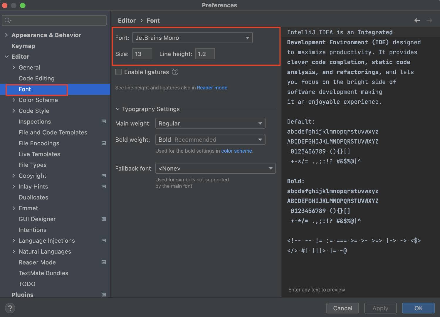Viewport: 440px width, 317px height.
Task: Collapse the Editor tree node
Action: pyautogui.click(x=6, y=57)
